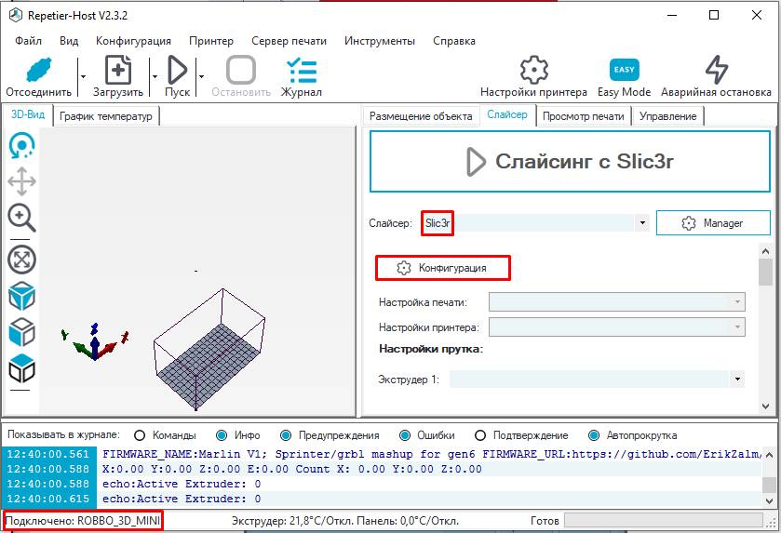Open the Пуск dropdown arrow
This screenshot has height=533, width=781.
pyautogui.click(x=201, y=76)
